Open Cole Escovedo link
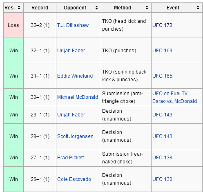This screenshot has width=203, height=192. pyautogui.click(x=74, y=179)
